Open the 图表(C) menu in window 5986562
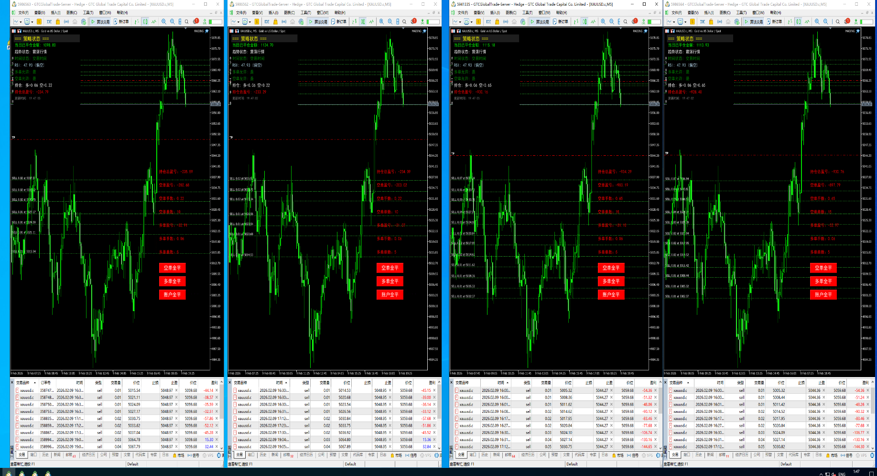This screenshot has height=476, width=877. click(290, 13)
